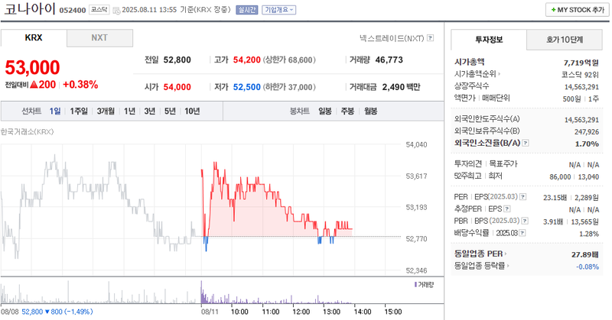Click the 코스닥 market badge
This screenshot has height=320, width=612.
(x=99, y=9)
